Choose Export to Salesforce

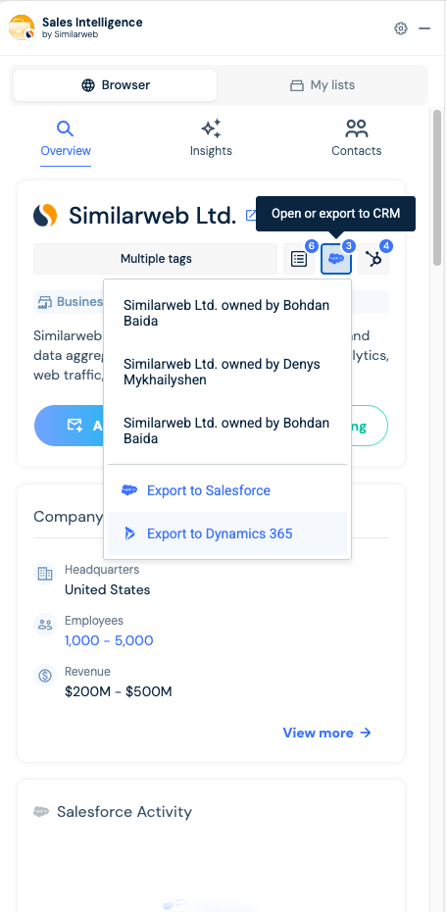227,490
